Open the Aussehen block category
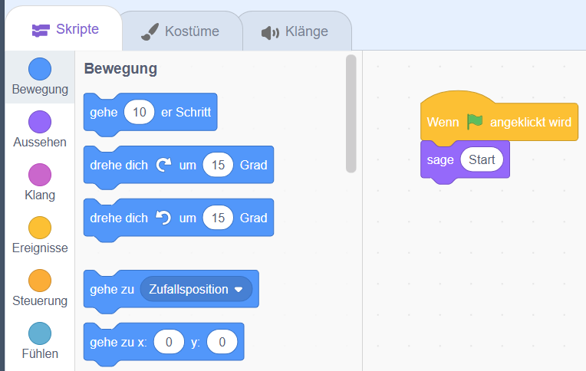The height and width of the screenshot is (371, 586). 40,122
